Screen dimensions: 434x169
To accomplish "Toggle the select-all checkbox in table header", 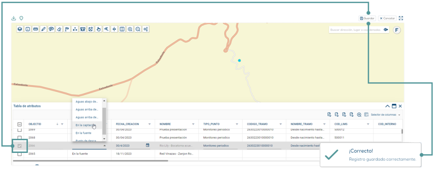I will coord(19,124).
